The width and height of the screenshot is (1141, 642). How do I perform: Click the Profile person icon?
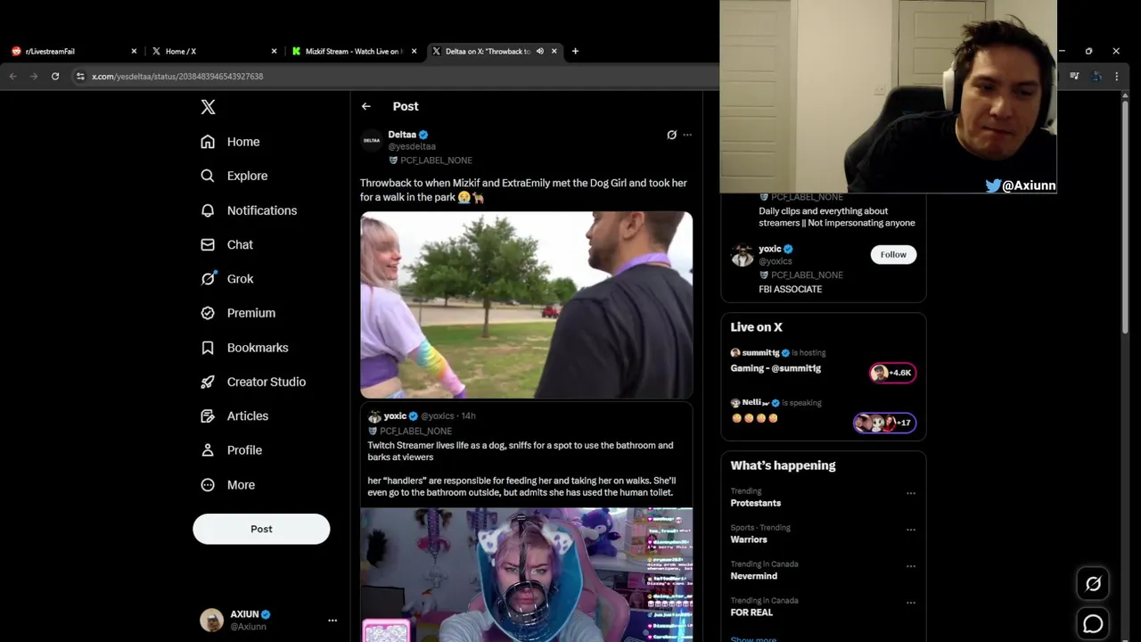(208, 450)
